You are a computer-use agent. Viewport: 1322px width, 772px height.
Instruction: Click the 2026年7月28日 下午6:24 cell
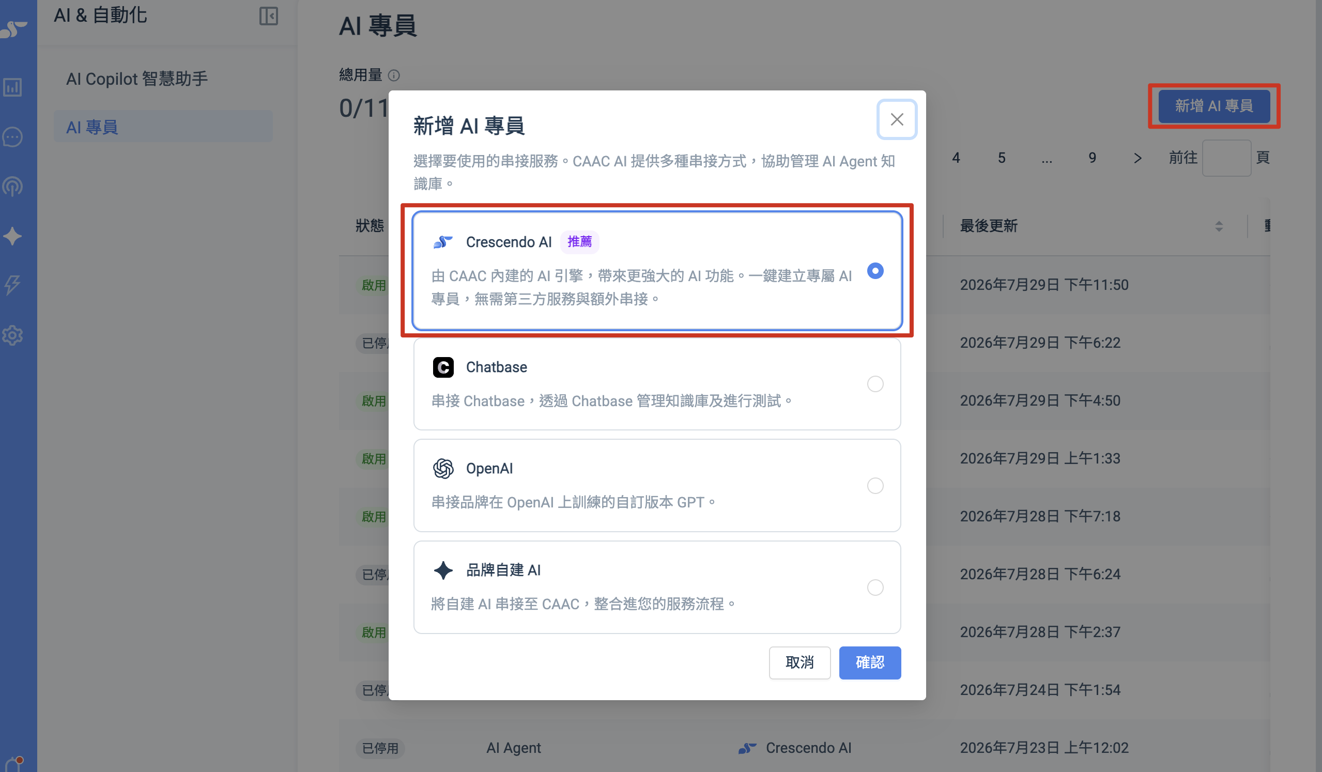pos(1040,574)
